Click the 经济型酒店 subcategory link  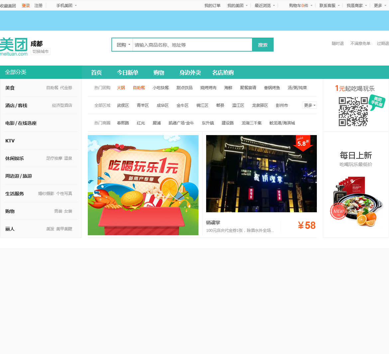tap(62, 105)
